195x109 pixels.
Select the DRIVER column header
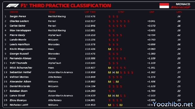14,12
